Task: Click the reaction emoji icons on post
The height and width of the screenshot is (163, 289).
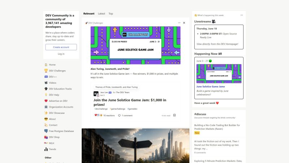Action: [98, 115]
